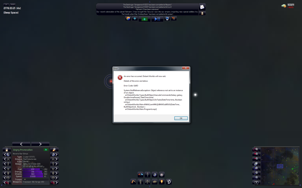The image size is (302, 188).
Task: Click the magnifier-with-flame icon above the panel
Action: tap(54, 150)
